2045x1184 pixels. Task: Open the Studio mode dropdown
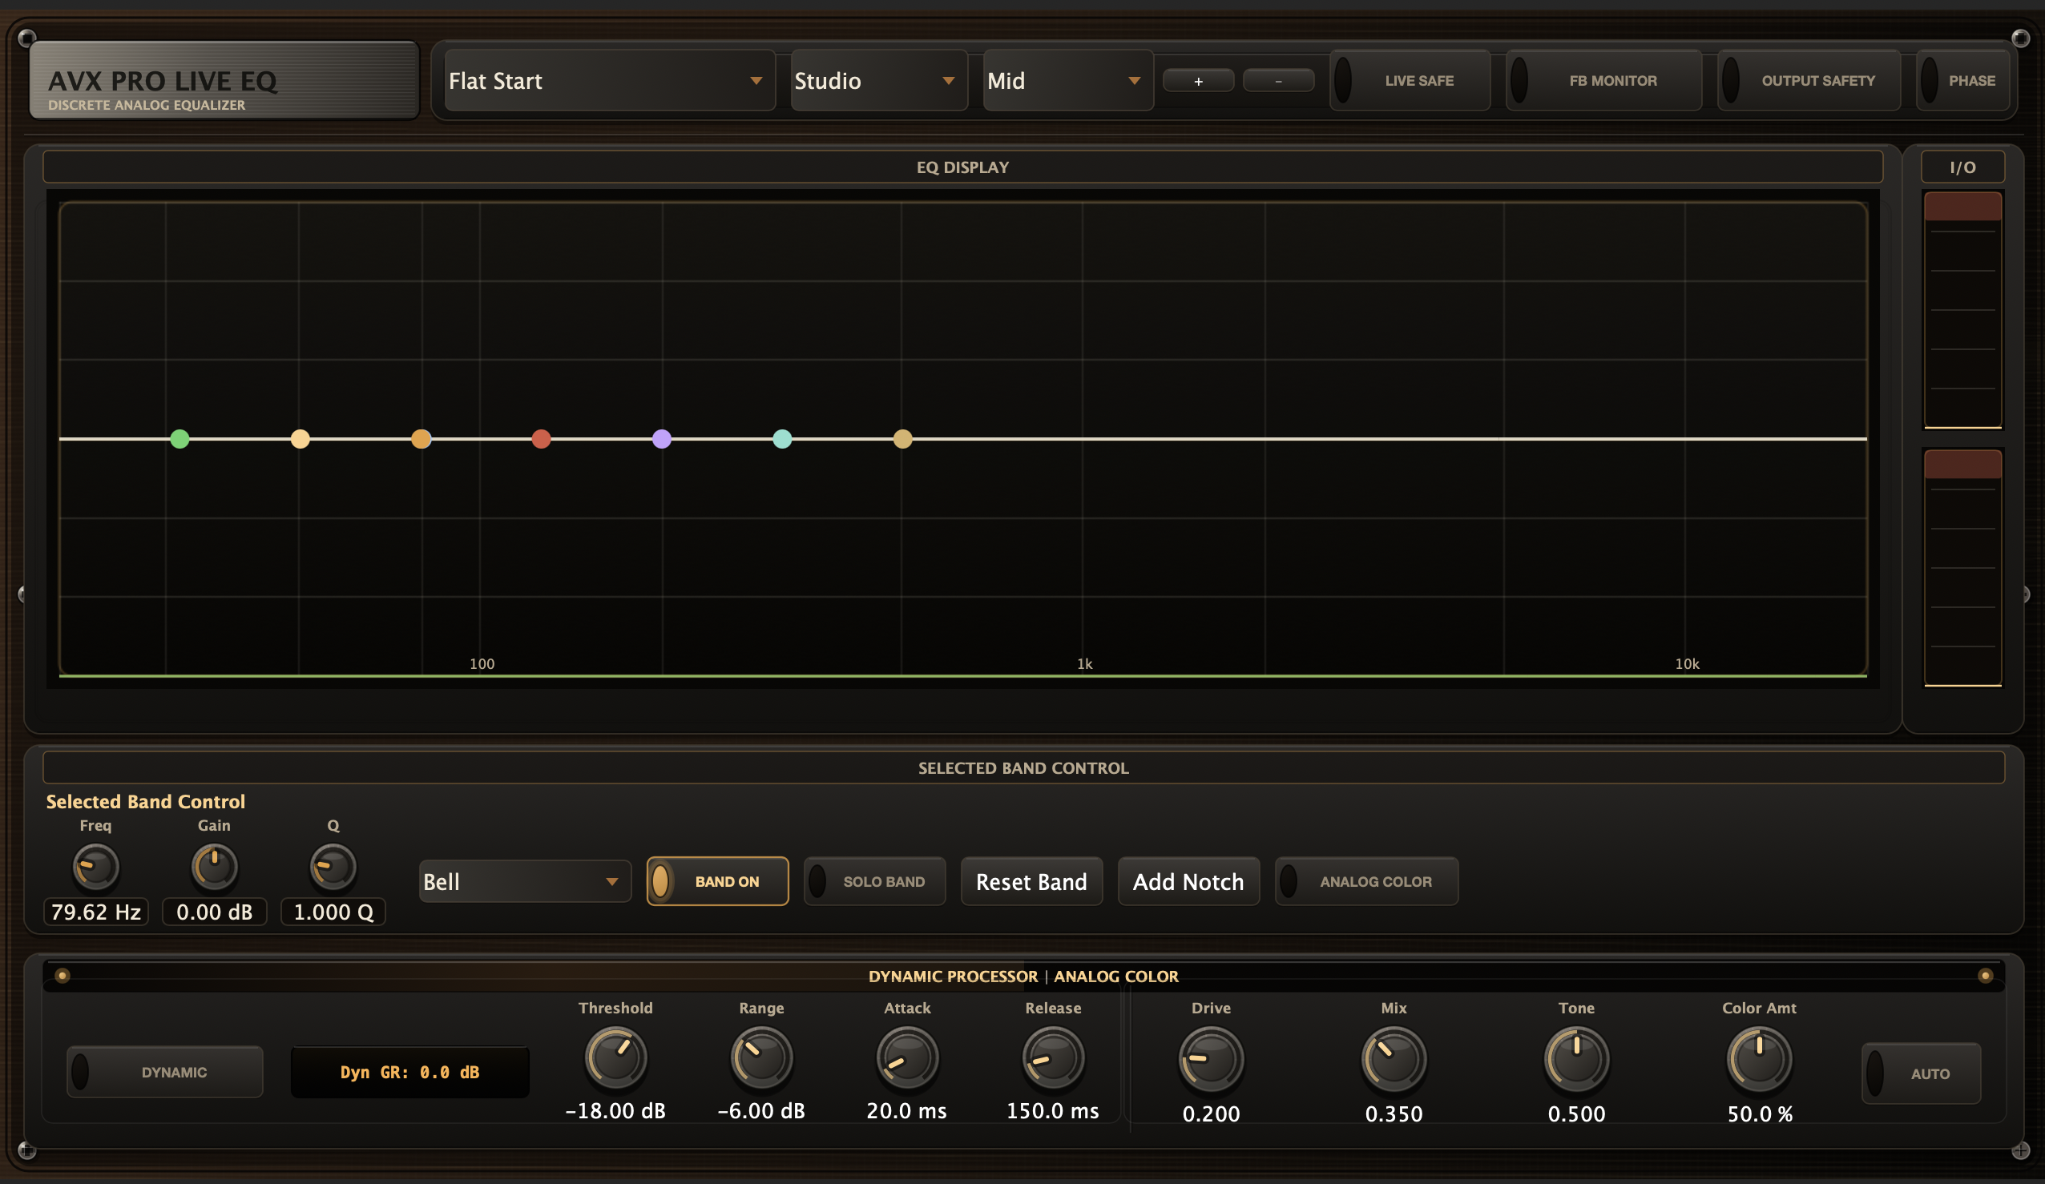(879, 80)
